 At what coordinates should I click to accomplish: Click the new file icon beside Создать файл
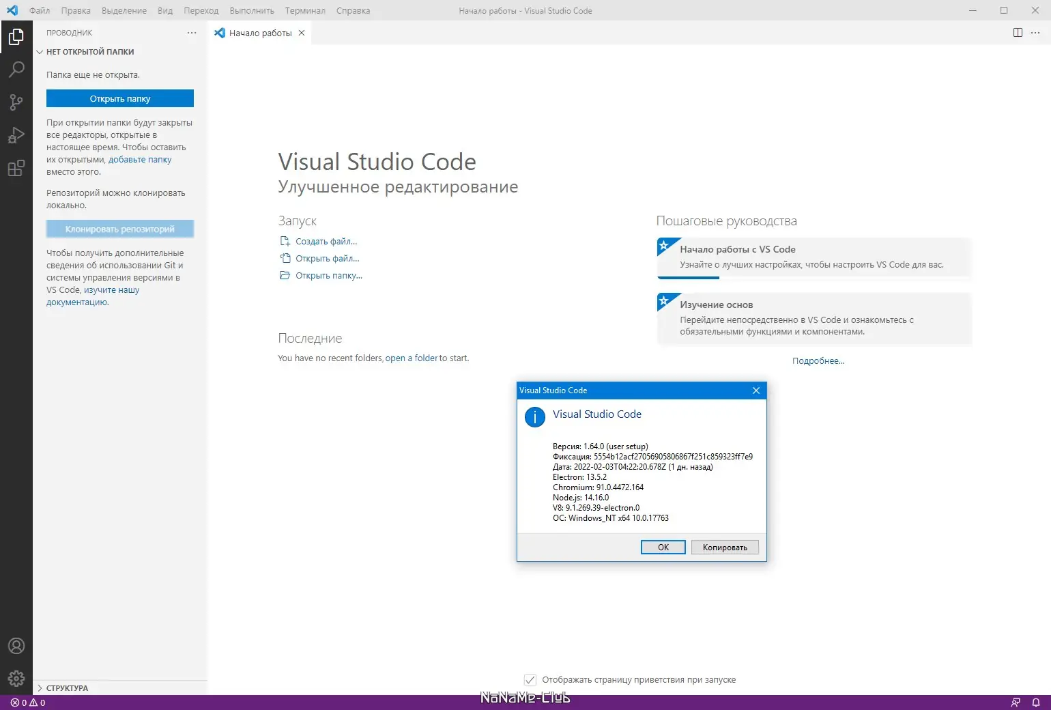[285, 241]
